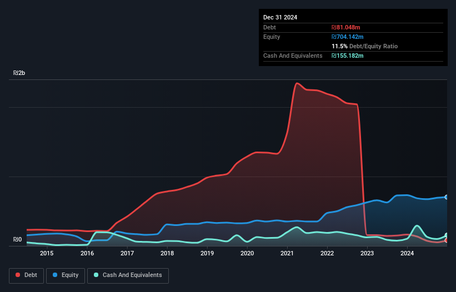
Task: Toggle Cash And Equivalents legend button
Action: coord(128,275)
